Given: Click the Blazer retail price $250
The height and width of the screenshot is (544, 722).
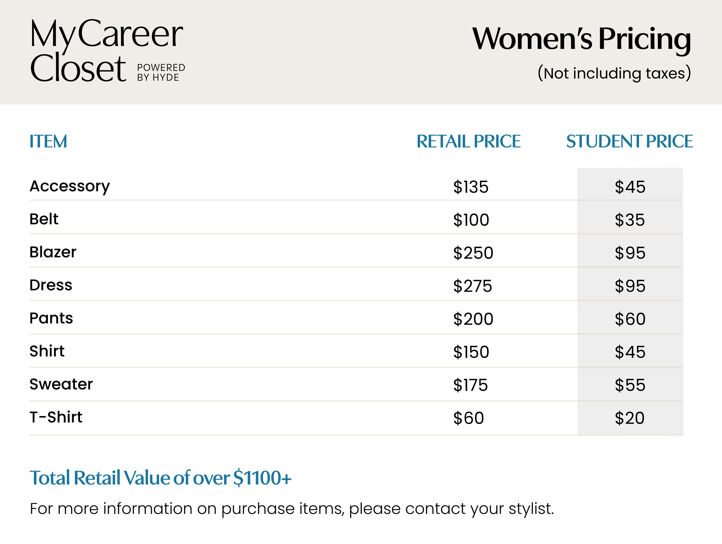Looking at the screenshot, I should pos(473,253).
